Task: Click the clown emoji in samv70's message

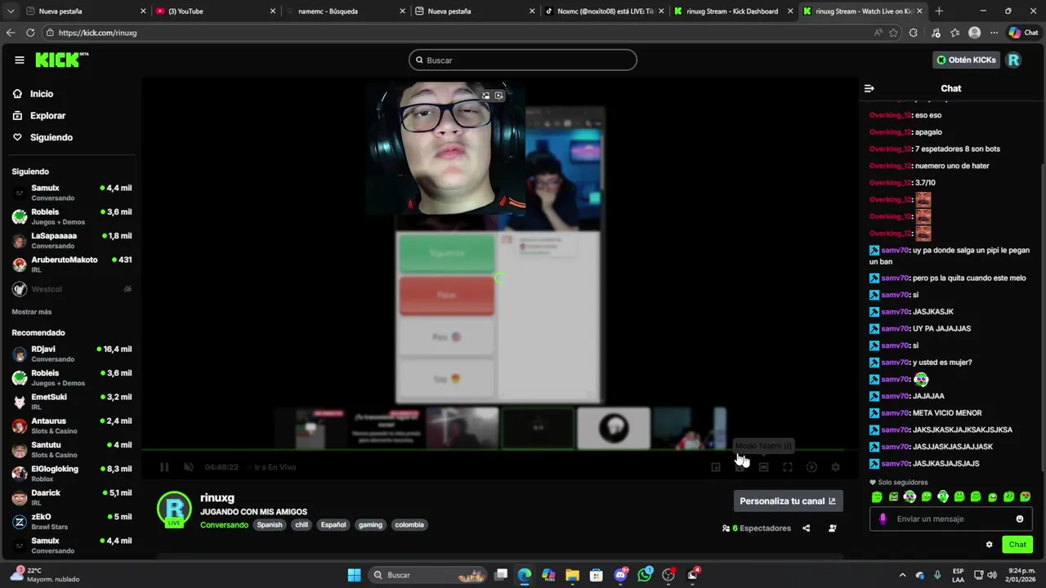Action: coord(921,379)
